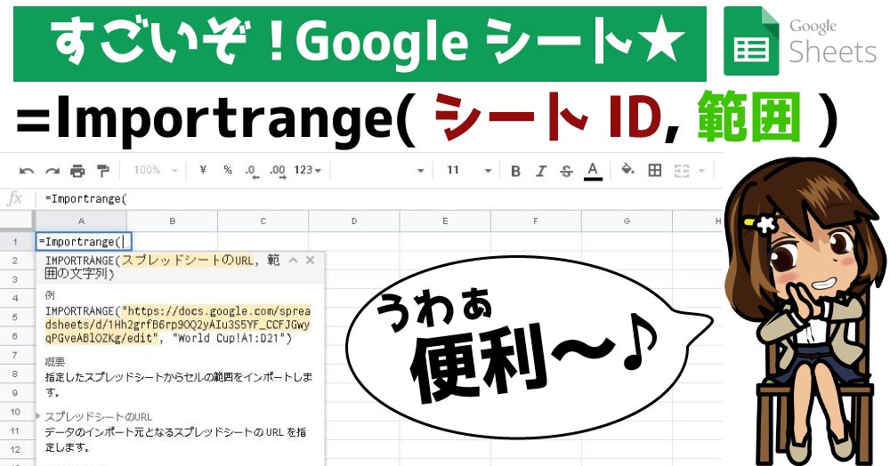Viewport: 890px width, 466px height.
Task: Select column E header
Action: tap(444, 221)
